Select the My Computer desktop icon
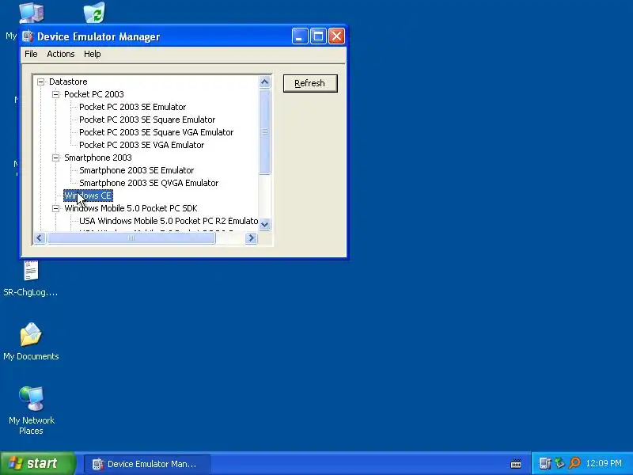Viewport: 633px width, 475px height. [x=32, y=13]
